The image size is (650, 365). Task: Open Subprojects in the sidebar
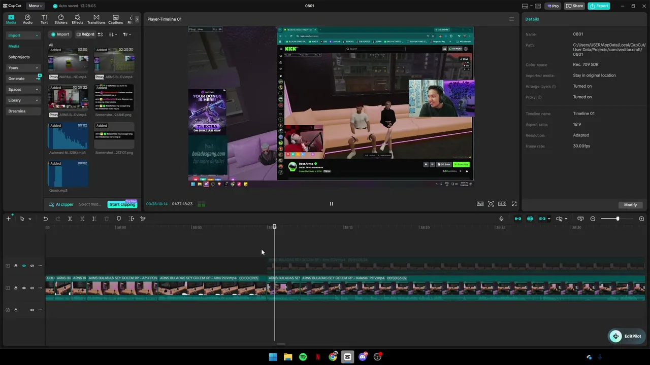pos(19,57)
